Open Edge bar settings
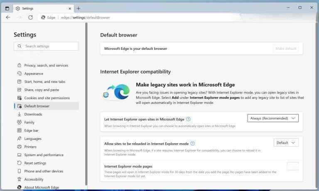The image size is (319, 191). (x=31, y=130)
